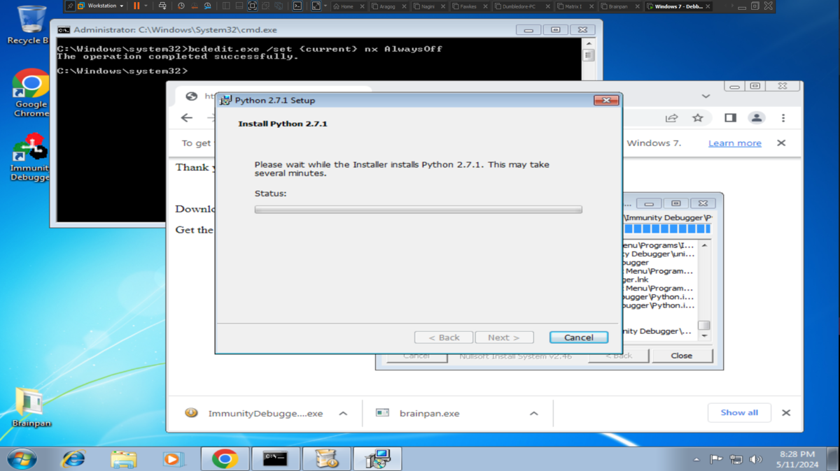840x471 pixels.
Task: Click Close in the Immunity Debugger installer
Action: [682, 355]
